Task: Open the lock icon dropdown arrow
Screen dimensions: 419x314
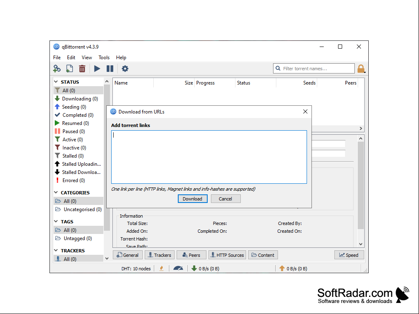Action: click(x=365, y=72)
